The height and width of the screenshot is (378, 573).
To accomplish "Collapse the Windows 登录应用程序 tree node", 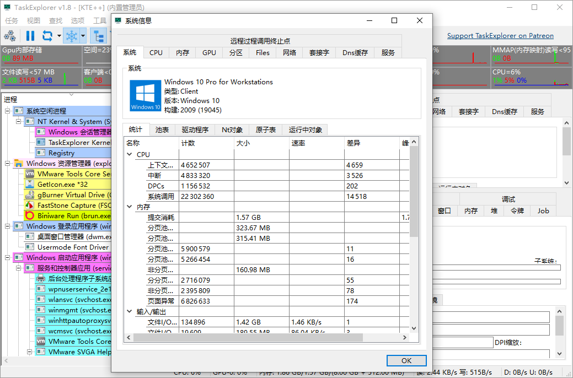I will pyautogui.click(x=7, y=226).
